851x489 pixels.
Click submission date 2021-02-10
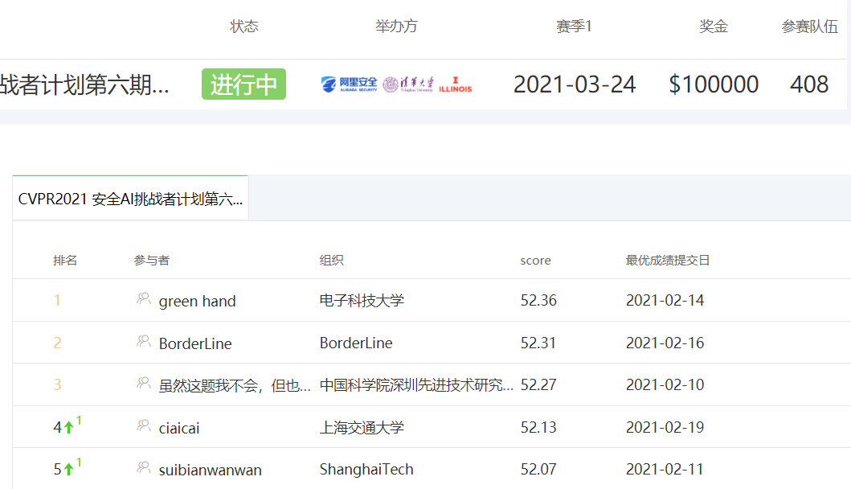click(x=665, y=384)
